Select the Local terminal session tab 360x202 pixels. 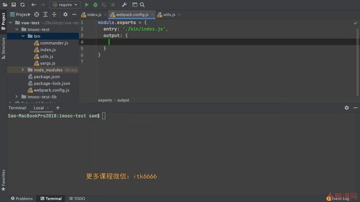(39, 108)
